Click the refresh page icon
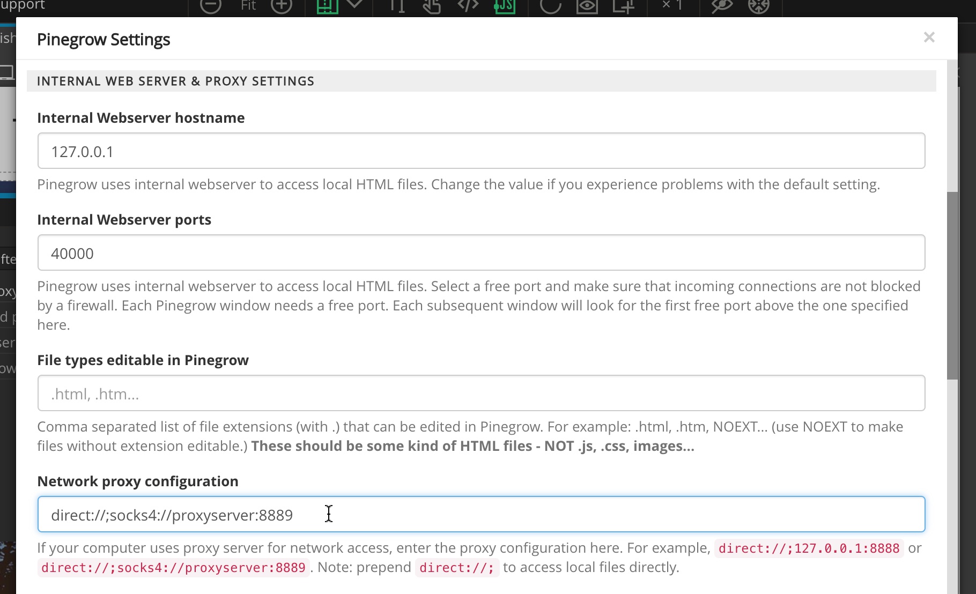 551,5
